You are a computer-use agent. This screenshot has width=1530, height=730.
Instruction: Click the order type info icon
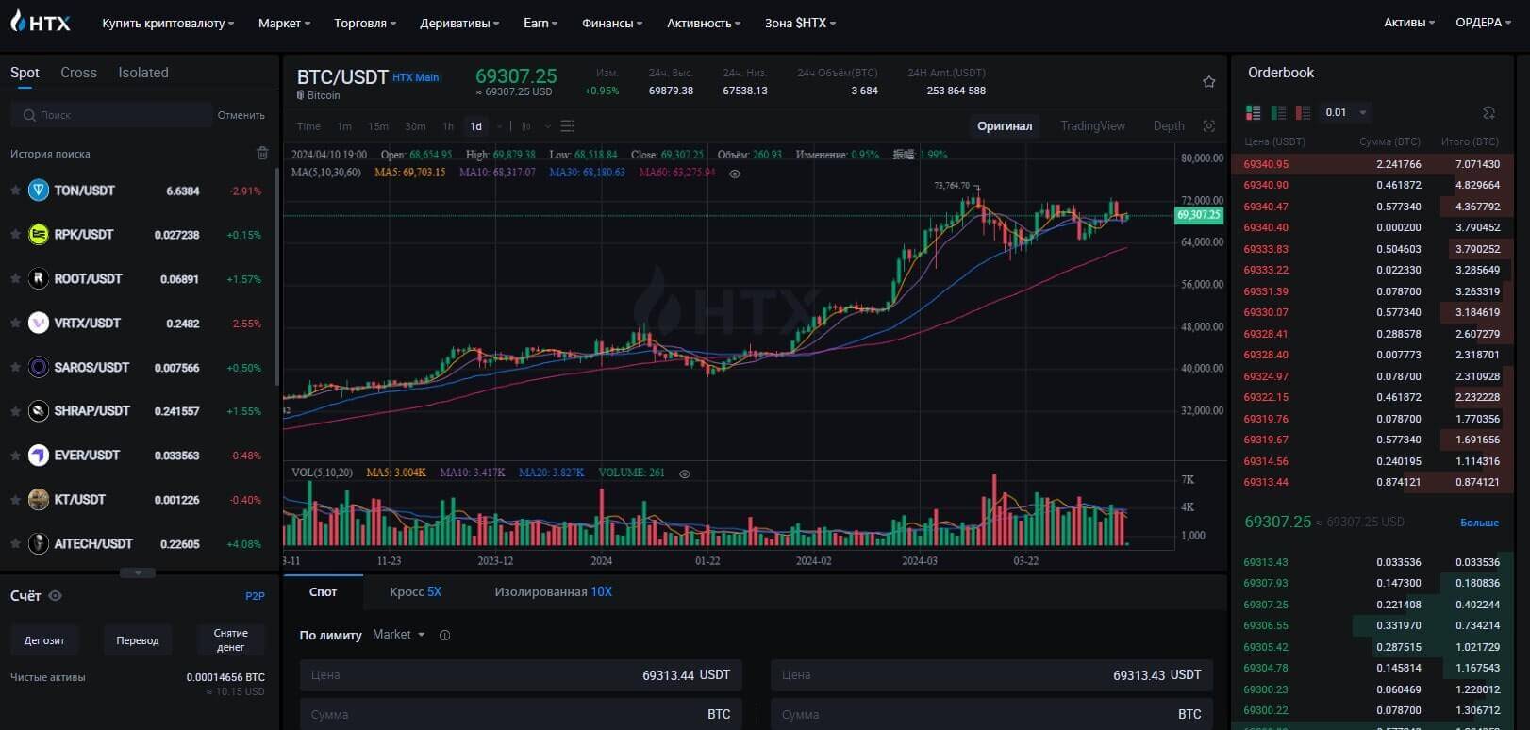pyautogui.click(x=445, y=636)
